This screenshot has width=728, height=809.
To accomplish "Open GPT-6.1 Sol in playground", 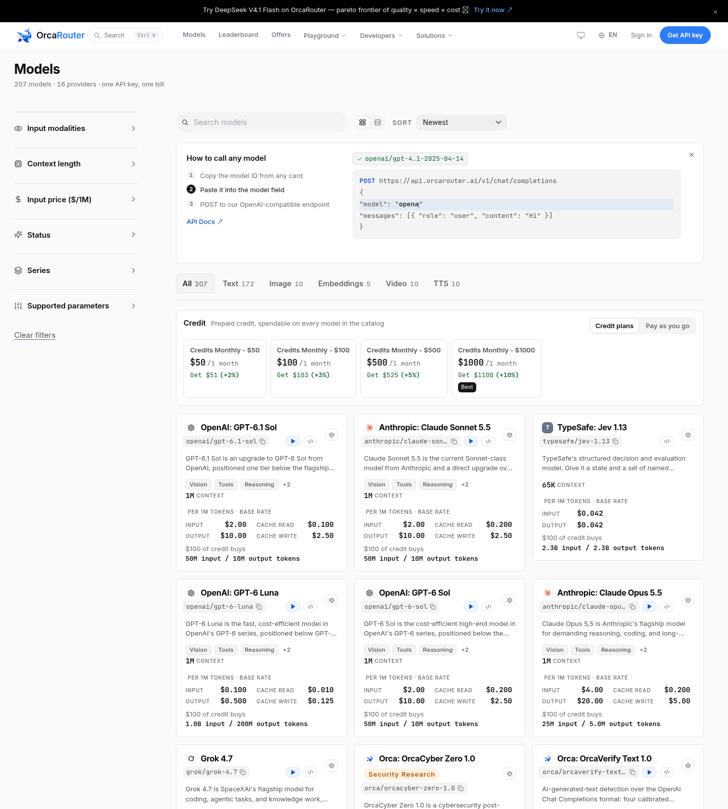I will coord(293,441).
